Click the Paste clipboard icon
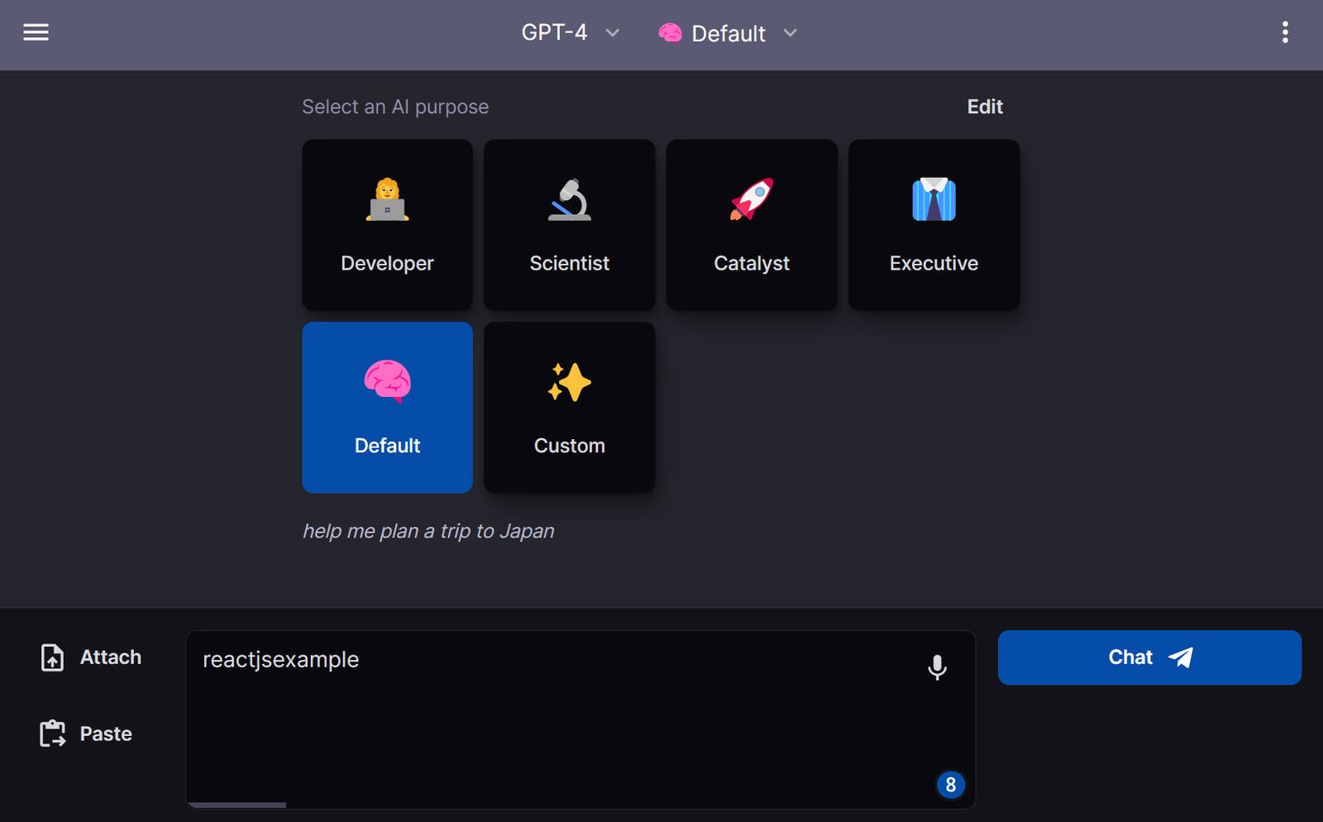Screen dimensions: 1323x822 click(52, 733)
